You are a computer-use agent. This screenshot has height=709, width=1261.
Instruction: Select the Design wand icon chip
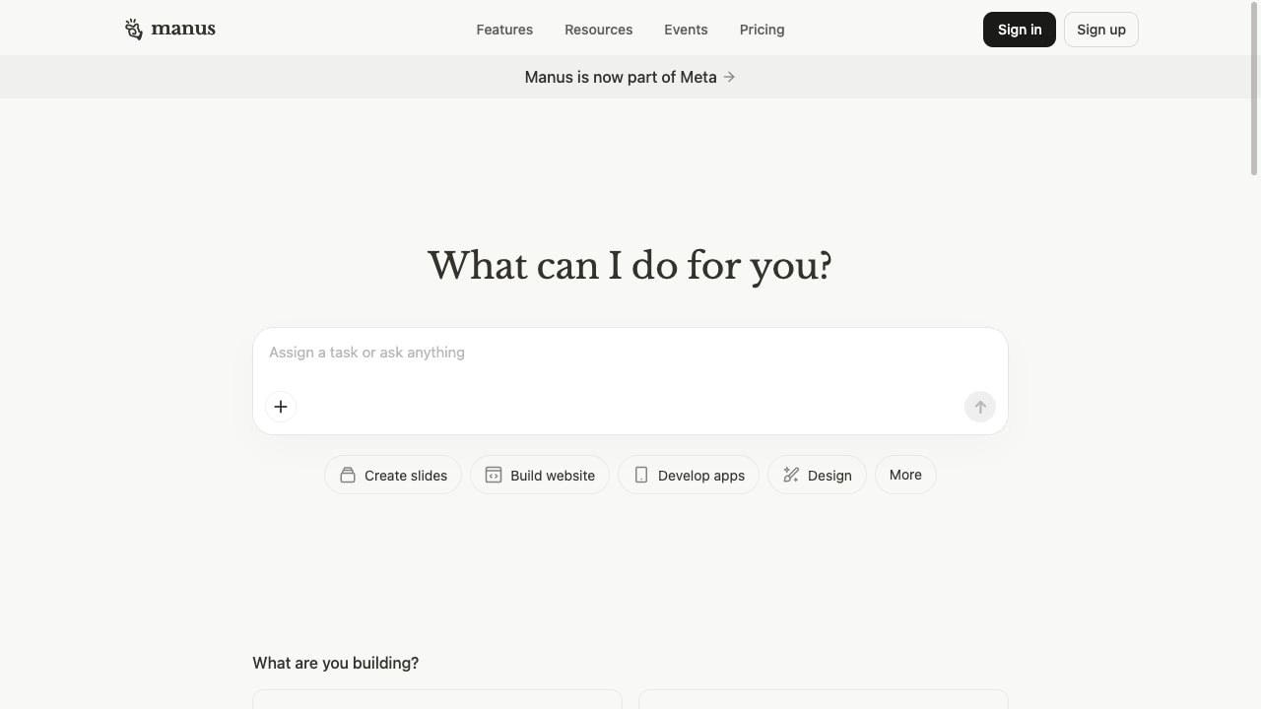(791, 476)
